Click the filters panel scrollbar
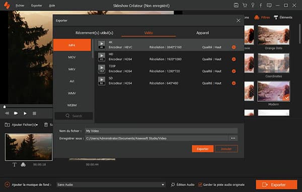 click(300, 34)
